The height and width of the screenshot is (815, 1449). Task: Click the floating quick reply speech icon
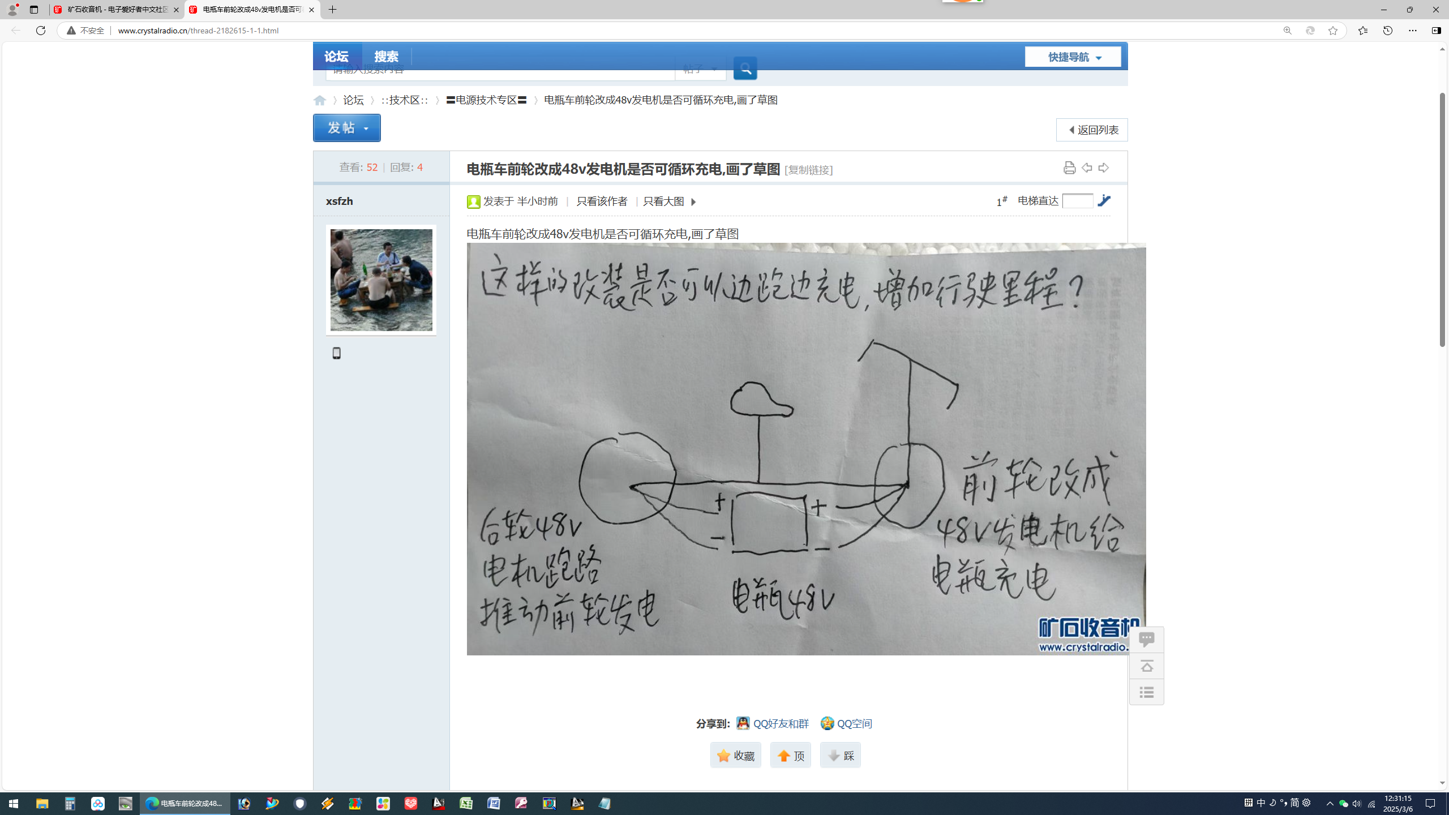(1146, 640)
